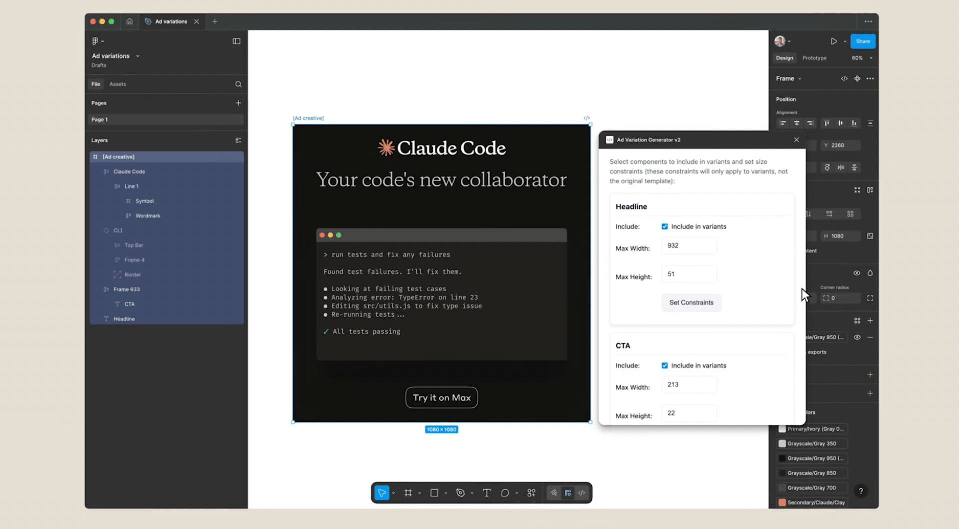Select Page 1 in the Pages list
The image size is (959, 529).
pos(167,120)
